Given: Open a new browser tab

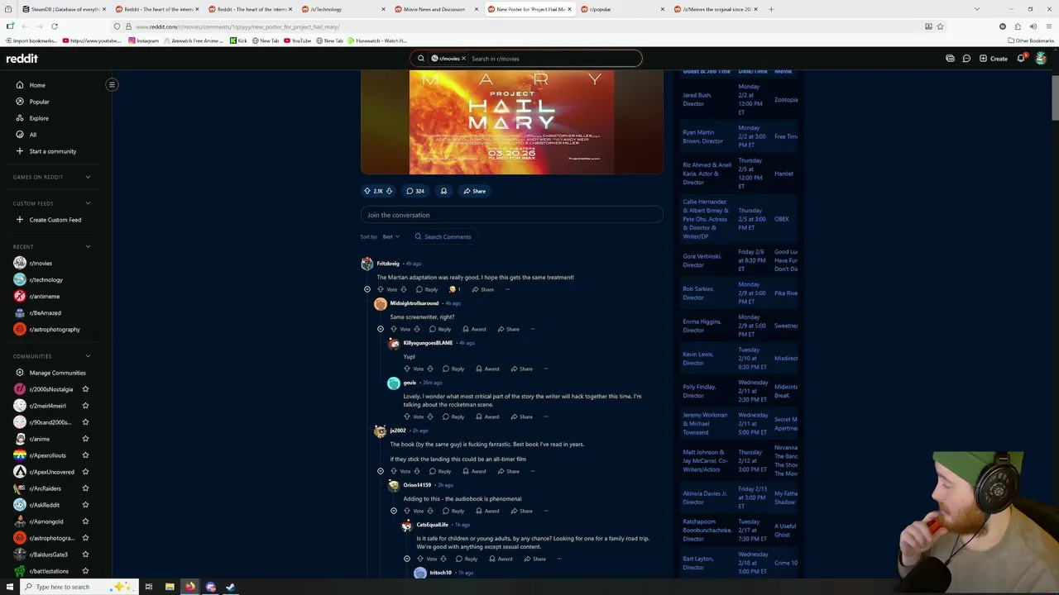Looking at the screenshot, I should tap(771, 9).
